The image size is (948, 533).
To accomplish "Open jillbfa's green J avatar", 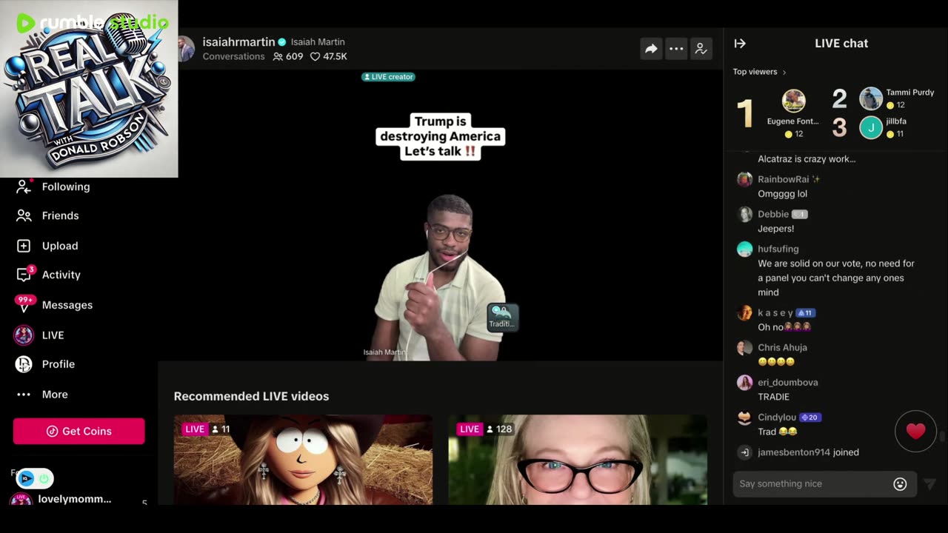I will click(x=871, y=127).
